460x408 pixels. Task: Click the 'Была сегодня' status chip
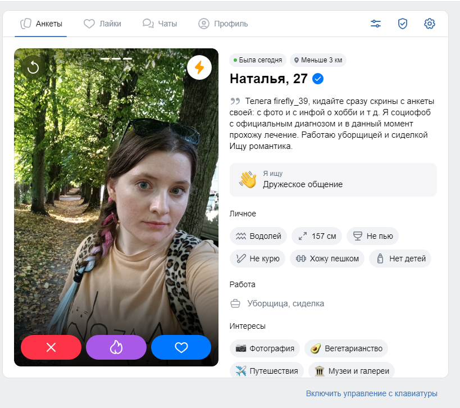pyautogui.click(x=258, y=60)
